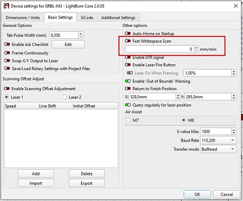Select the Laser 1 radio button
The image size is (243, 201).
(x=6, y=97)
